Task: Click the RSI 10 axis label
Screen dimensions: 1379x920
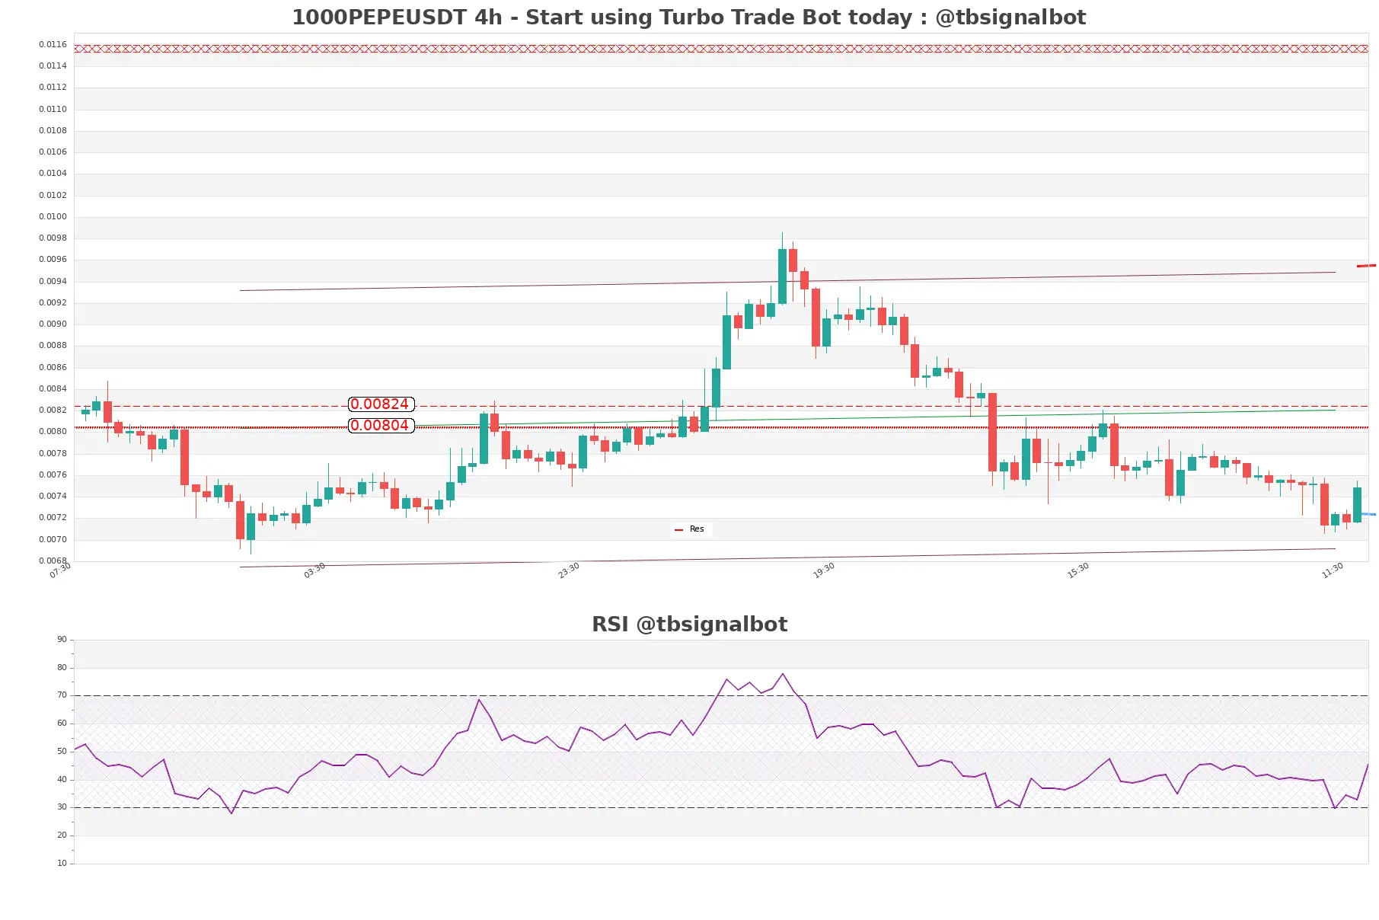Action: (62, 863)
